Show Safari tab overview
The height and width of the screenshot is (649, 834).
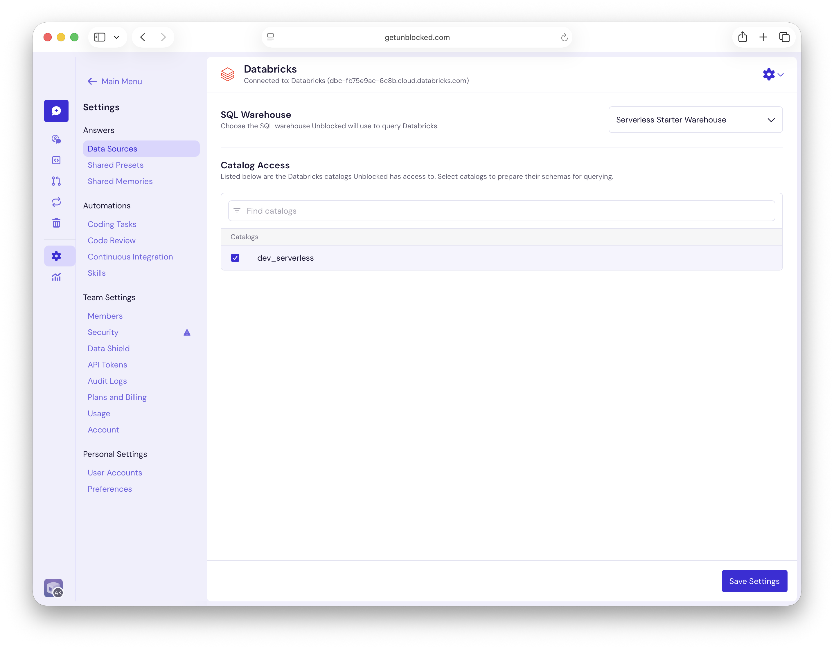[784, 37]
